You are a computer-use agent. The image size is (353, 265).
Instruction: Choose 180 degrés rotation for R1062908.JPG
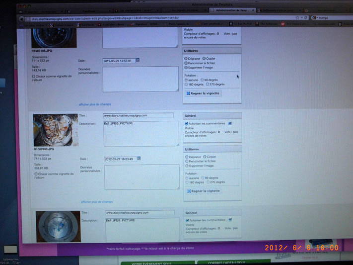coord(187,182)
